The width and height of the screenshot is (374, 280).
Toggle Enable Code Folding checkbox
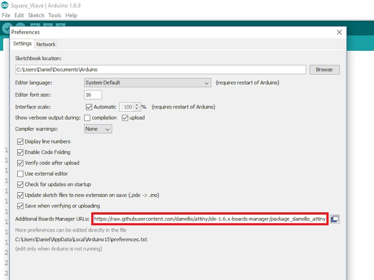pos(20,152)
